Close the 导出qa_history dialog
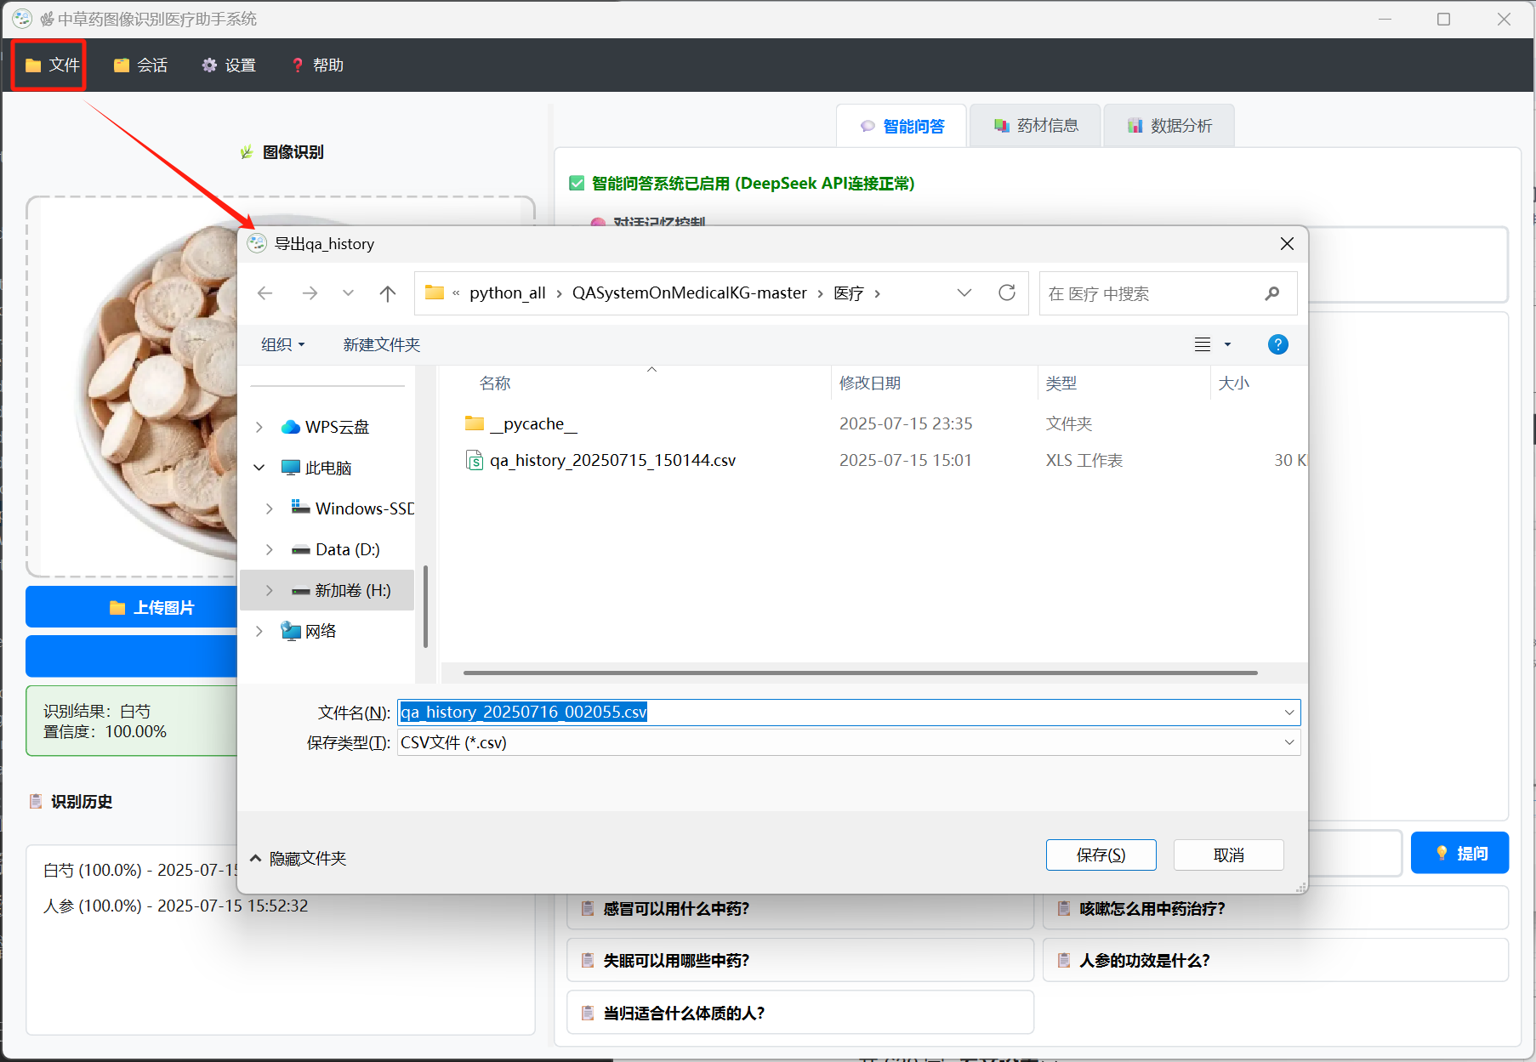This screenshot has height=1062, width=1536. point(1287,244)
